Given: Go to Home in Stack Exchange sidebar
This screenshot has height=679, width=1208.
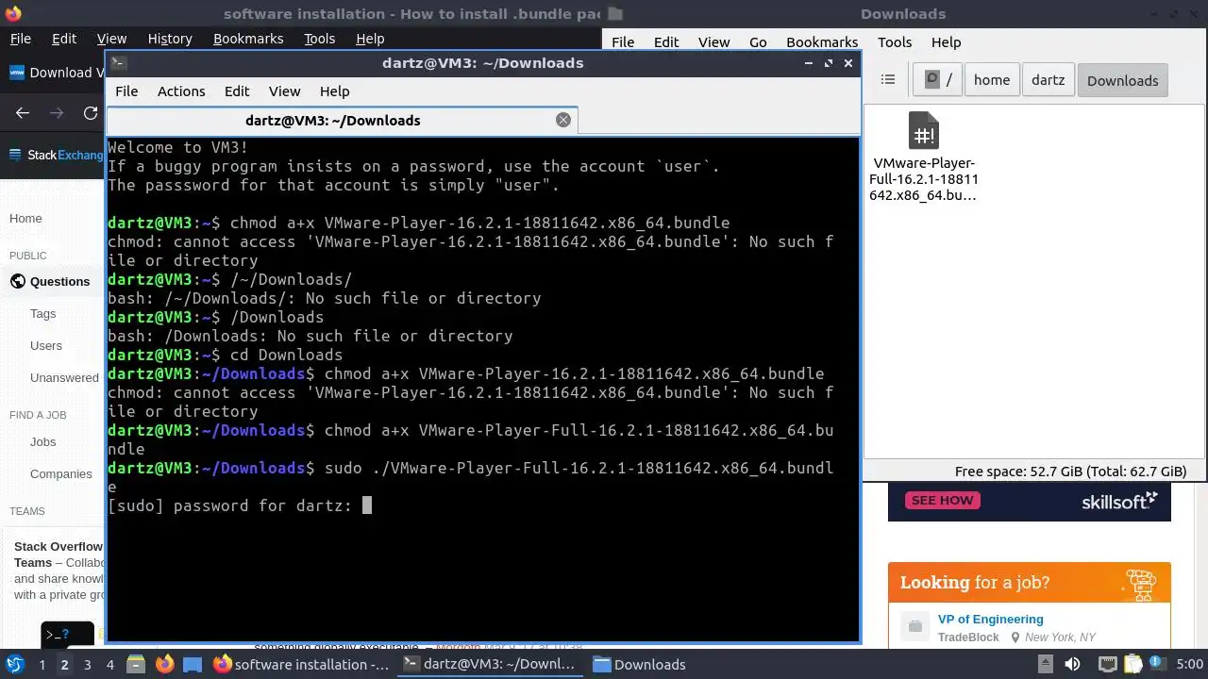Looking at the screenshot, I should 25,219.
